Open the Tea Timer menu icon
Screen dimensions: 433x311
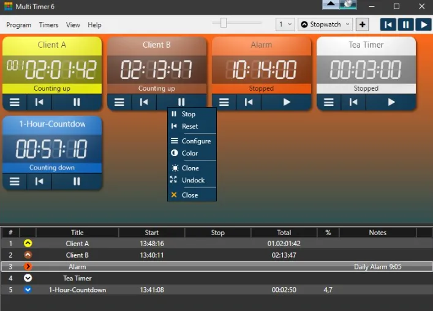tap(329, 102)
